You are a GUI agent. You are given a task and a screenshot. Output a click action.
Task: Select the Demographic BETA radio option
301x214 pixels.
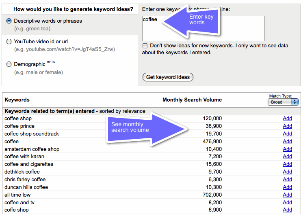pyautogui.click(x=9, y=64)
